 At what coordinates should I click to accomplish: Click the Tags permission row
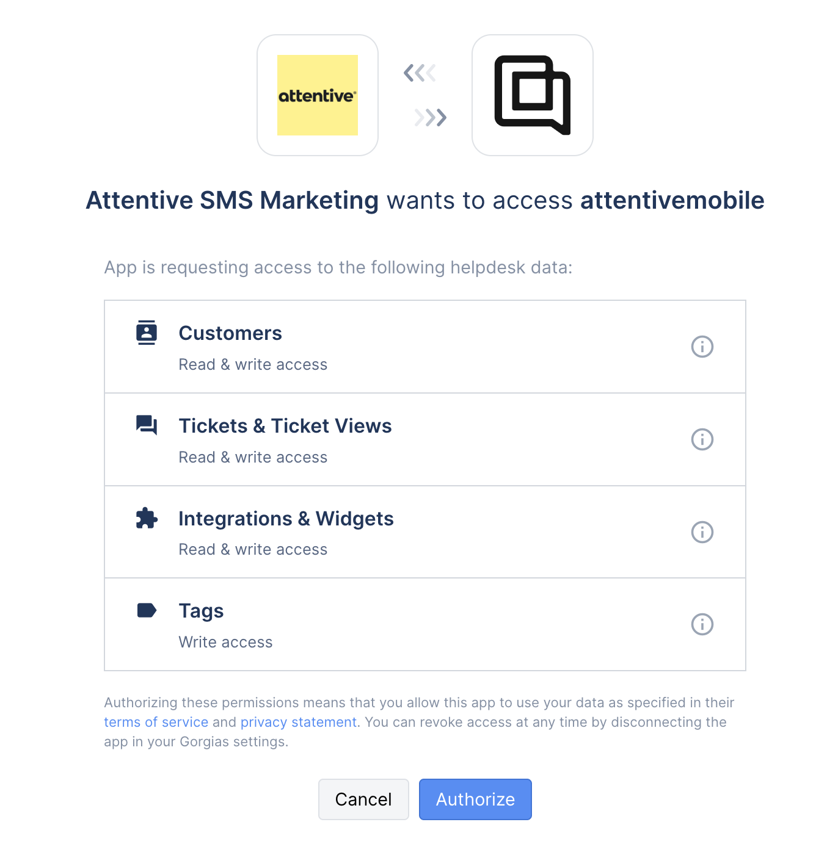click(x=425, y=624)
